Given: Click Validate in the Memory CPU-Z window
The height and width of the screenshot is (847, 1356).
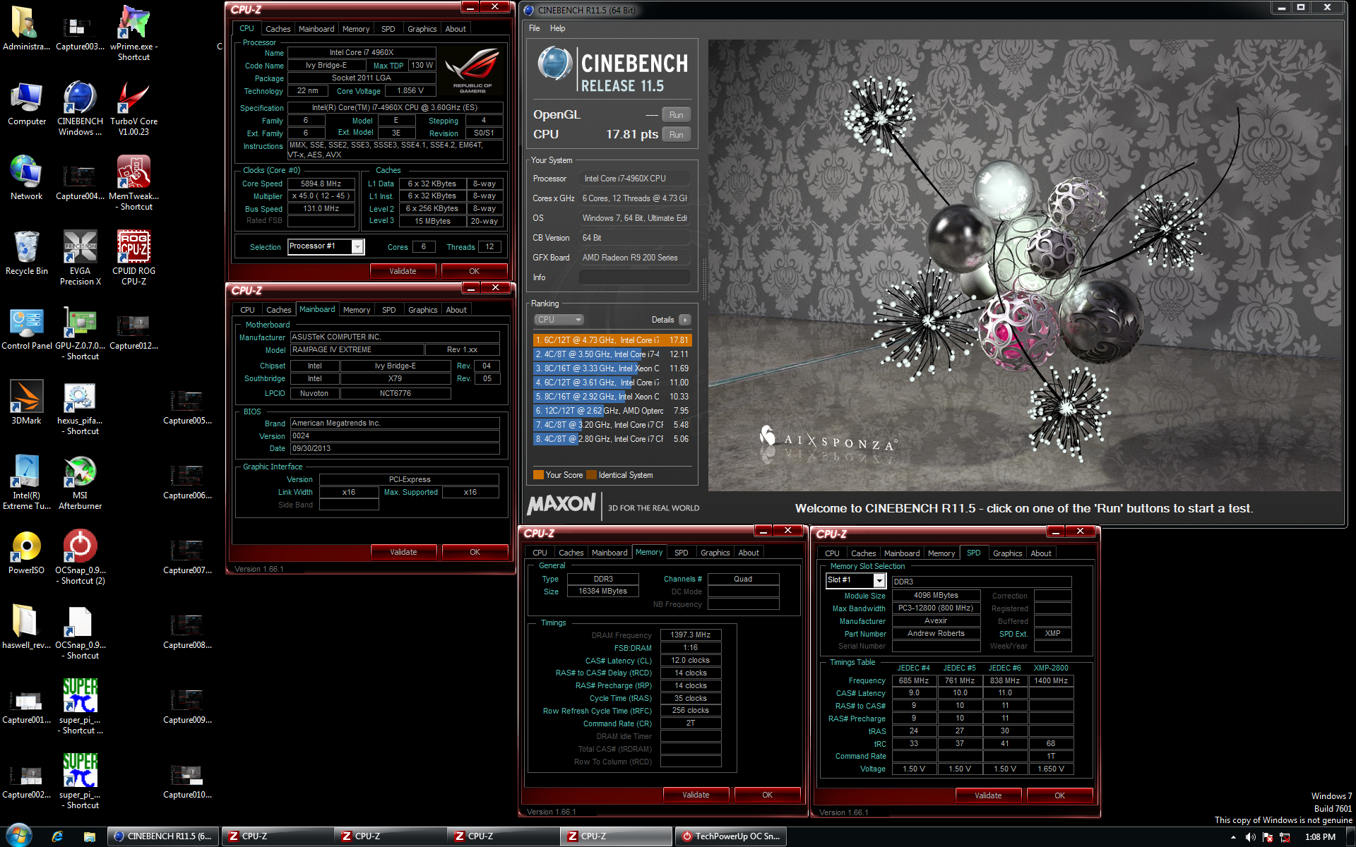Looking at the screenshot, I should pyautogui.click(x=696, y=795).
